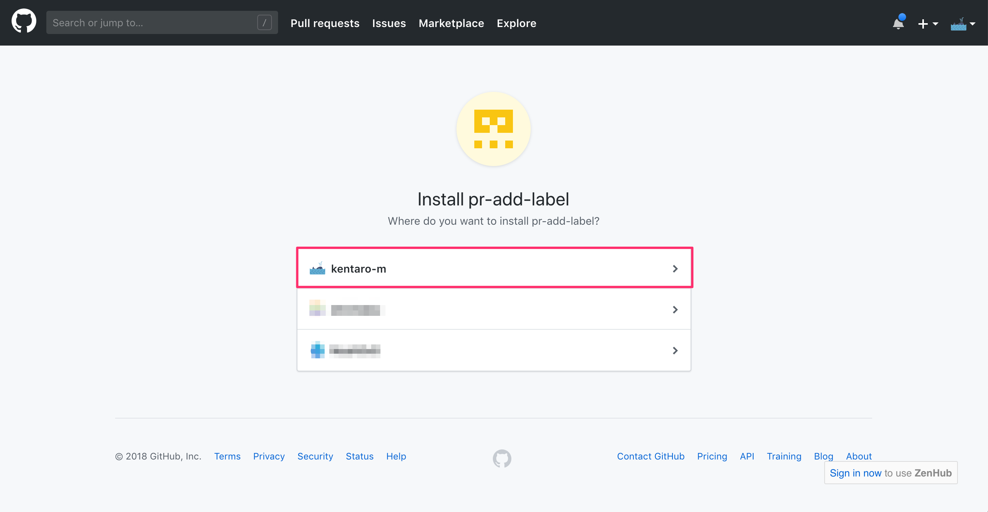Open the Pricing footer link
Screen dimensions: 988x512
(x=712, y=456)
